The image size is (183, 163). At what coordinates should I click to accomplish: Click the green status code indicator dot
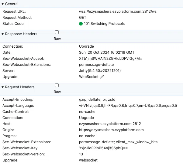coord(81,24)
